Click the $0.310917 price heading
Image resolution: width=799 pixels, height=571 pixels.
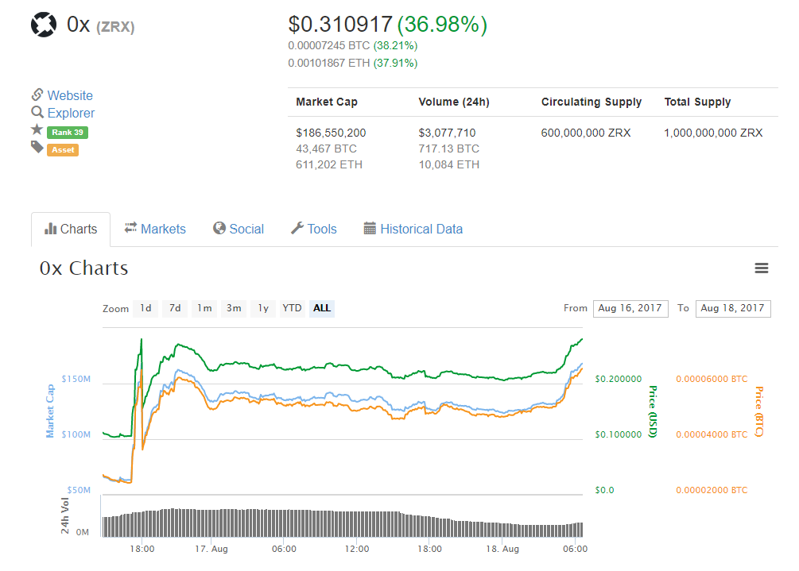coord(340,25)
